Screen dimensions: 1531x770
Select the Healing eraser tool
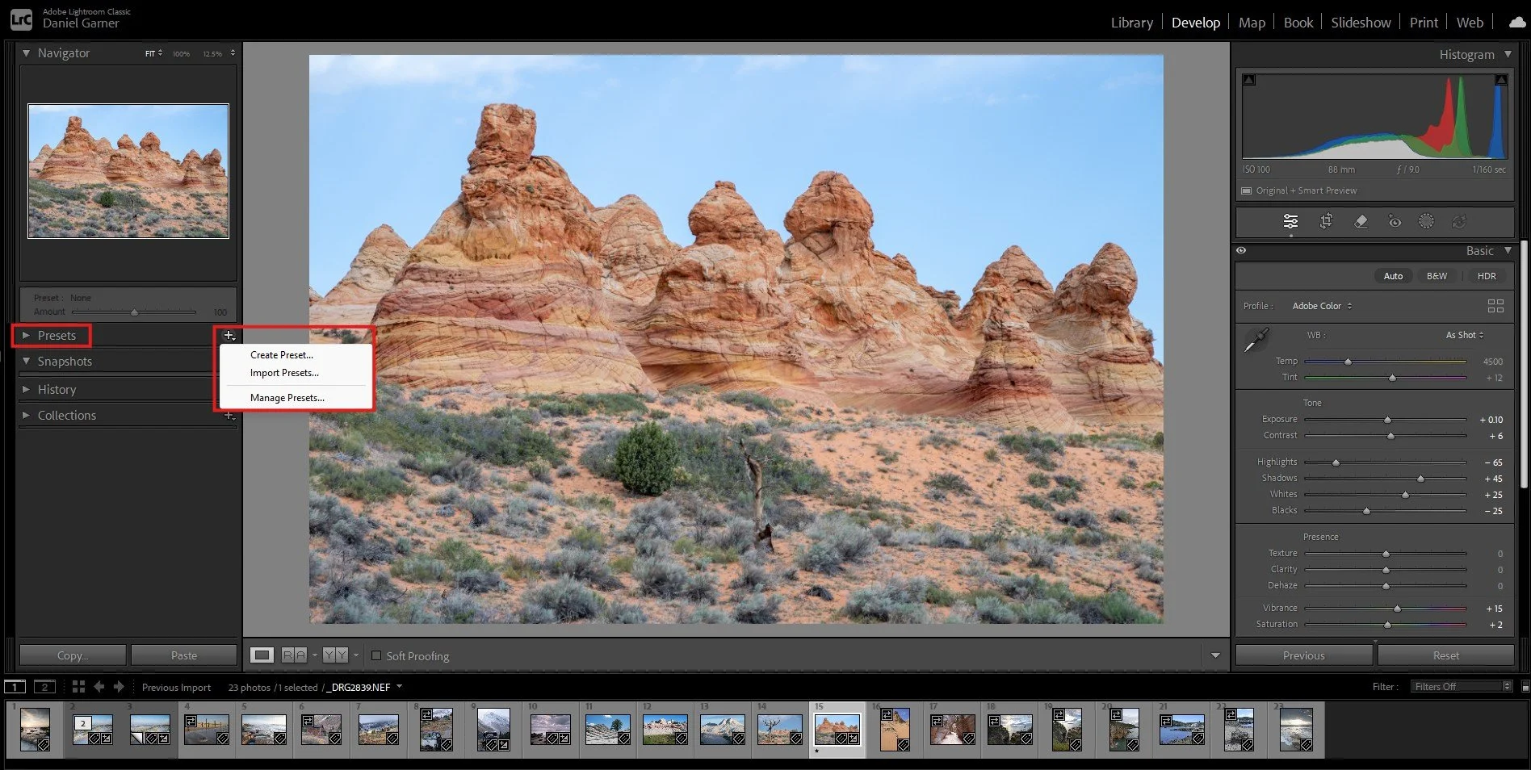[x=1361, y=221]
